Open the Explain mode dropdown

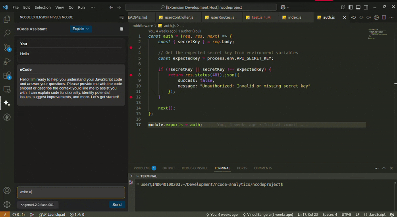click(81, 29)
